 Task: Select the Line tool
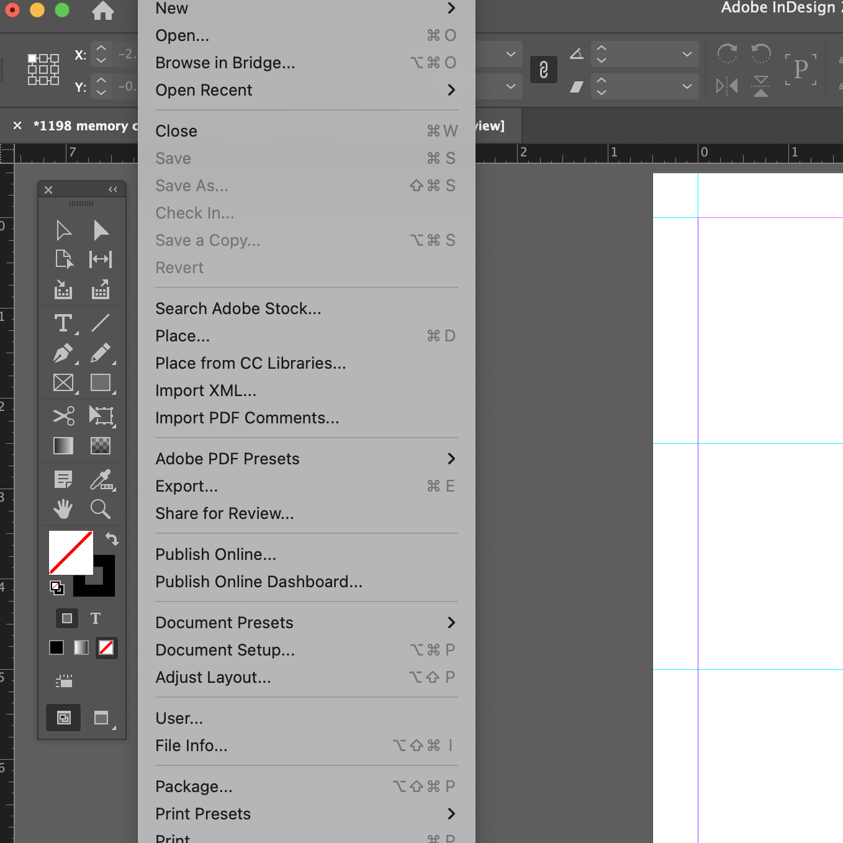point(101,323)
